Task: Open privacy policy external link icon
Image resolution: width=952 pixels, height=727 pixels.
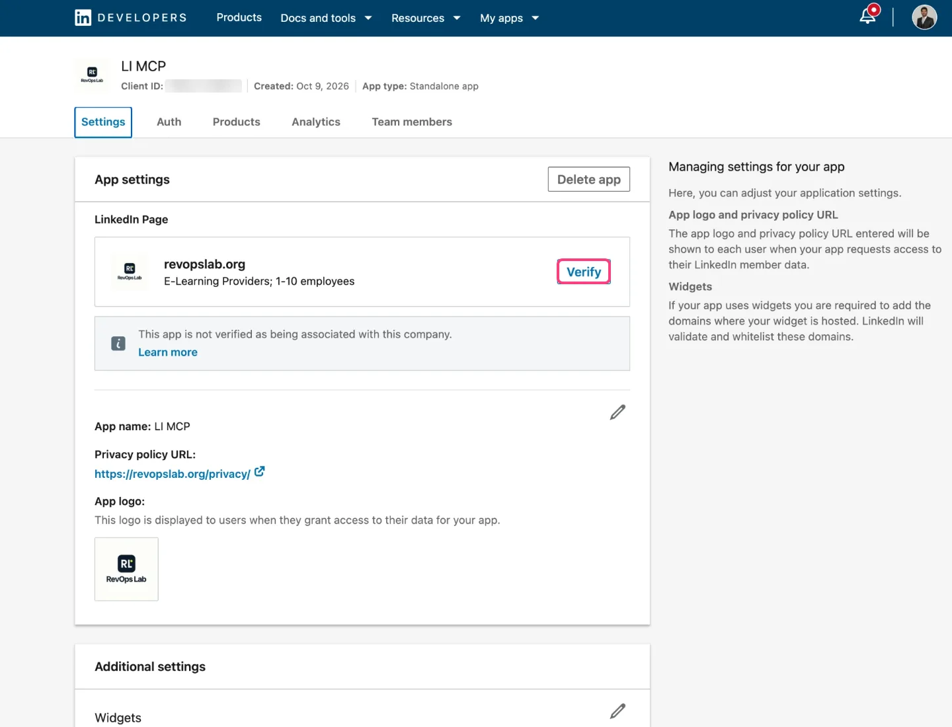Action: [x=260, y=472]
